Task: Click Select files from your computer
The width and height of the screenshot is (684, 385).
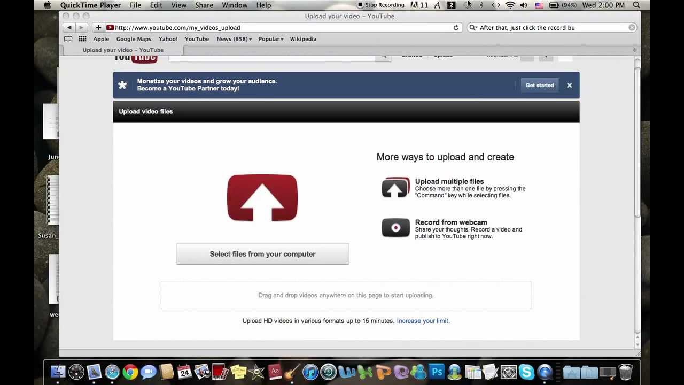Action: coord(262,254)
